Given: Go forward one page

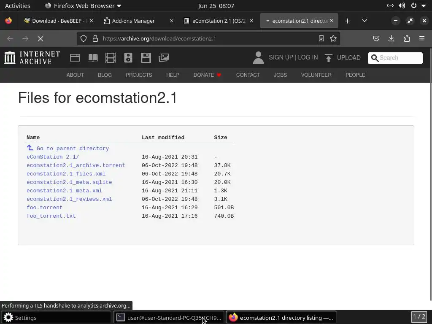Looking at the screenshot, I should (x=25, y=39).
